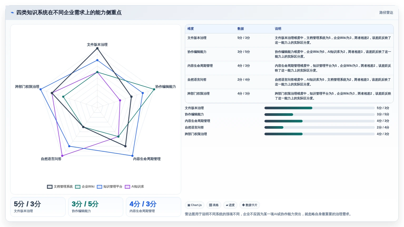Click the 2分 / 4分 table data cell
This screenshot has height=227, width=404.
point(244,80)
